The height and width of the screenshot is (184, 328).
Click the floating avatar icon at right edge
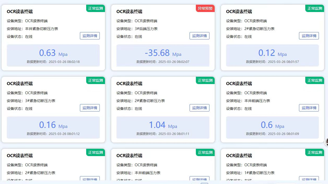point(326,142)
